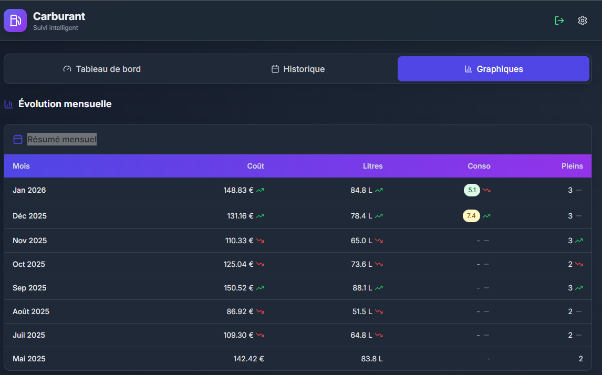Click the red downward arrow for Jan 2026 conso
Screen dimensions: 602x375
(x=486, y=190)
